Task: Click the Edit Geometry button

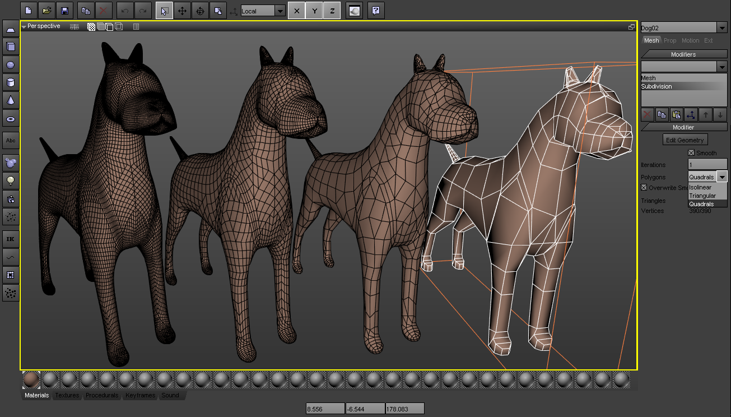Action: (685, 140)
